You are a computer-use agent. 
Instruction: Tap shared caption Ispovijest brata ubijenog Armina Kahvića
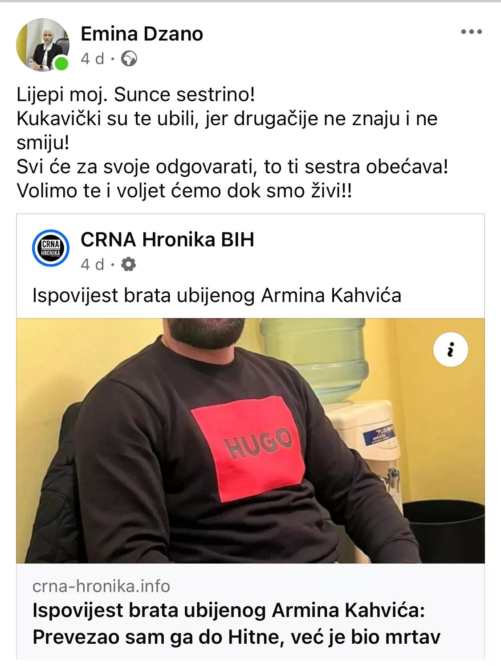coord(217,295)
